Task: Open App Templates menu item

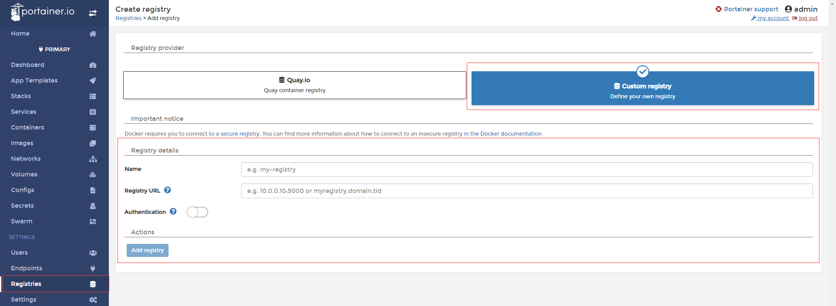Action: pyautogui.click(x=54, y=80)
